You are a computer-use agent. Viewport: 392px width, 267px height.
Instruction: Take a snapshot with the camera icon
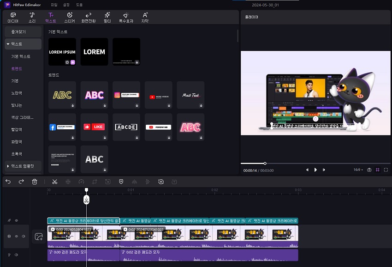click(369, 170)
